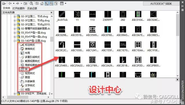Select the 视觉样式 visual styles node
The height and width of the screenshot is (105, 185).
[x=30, y=73]
